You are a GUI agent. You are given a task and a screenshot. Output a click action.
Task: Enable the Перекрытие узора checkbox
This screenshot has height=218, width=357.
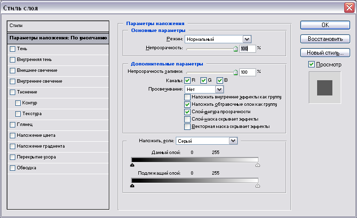12,157
